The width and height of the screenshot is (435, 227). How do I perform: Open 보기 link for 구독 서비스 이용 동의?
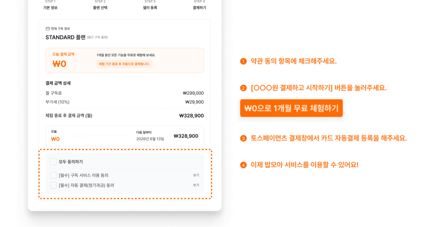(x=196, y=175)
